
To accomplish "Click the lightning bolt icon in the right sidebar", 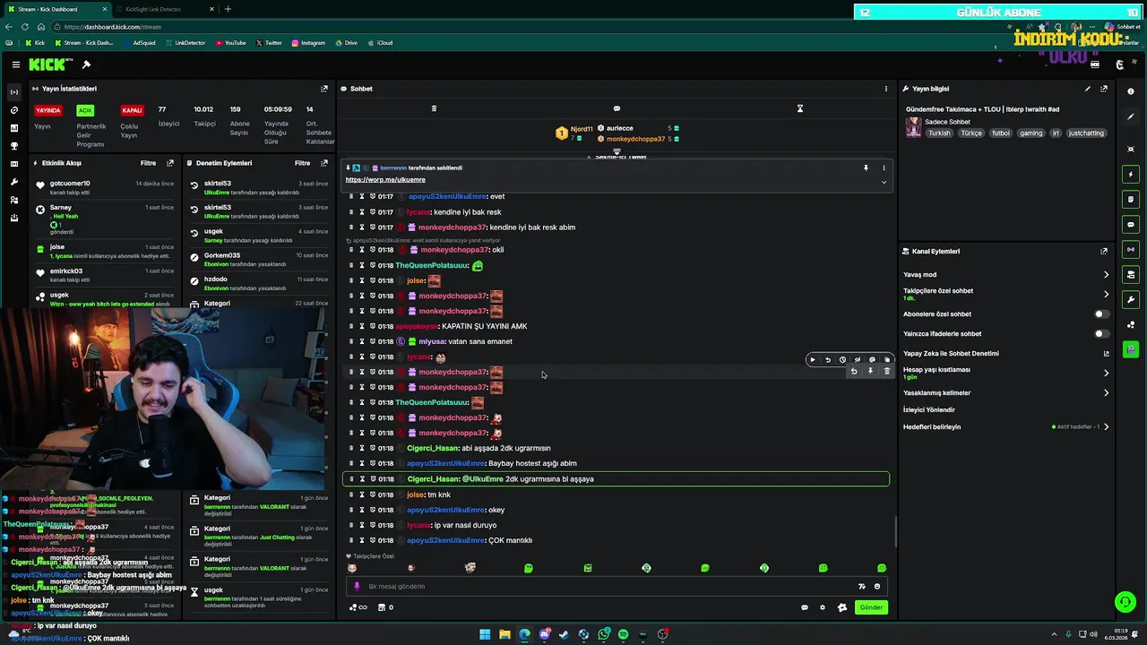I will click(1131, 174).
